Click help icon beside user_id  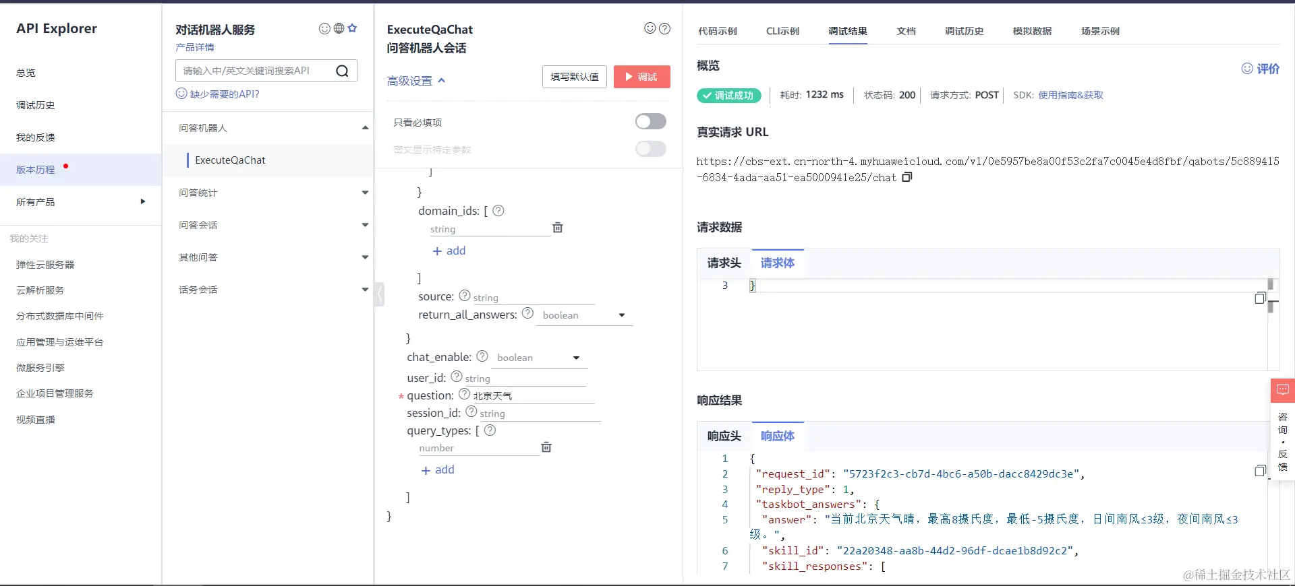coord(457,377)
